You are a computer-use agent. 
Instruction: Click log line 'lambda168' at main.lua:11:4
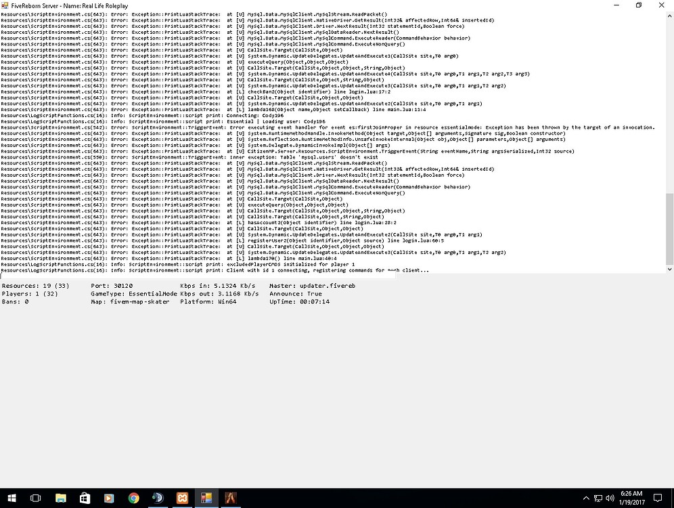pos(214,110)
